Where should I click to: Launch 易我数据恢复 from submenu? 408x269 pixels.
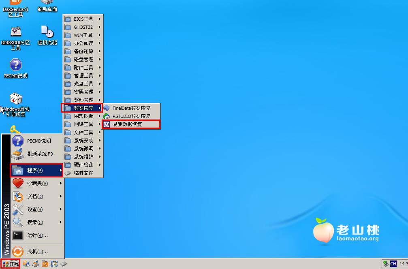pyautogui.click(x=131, y=124)
